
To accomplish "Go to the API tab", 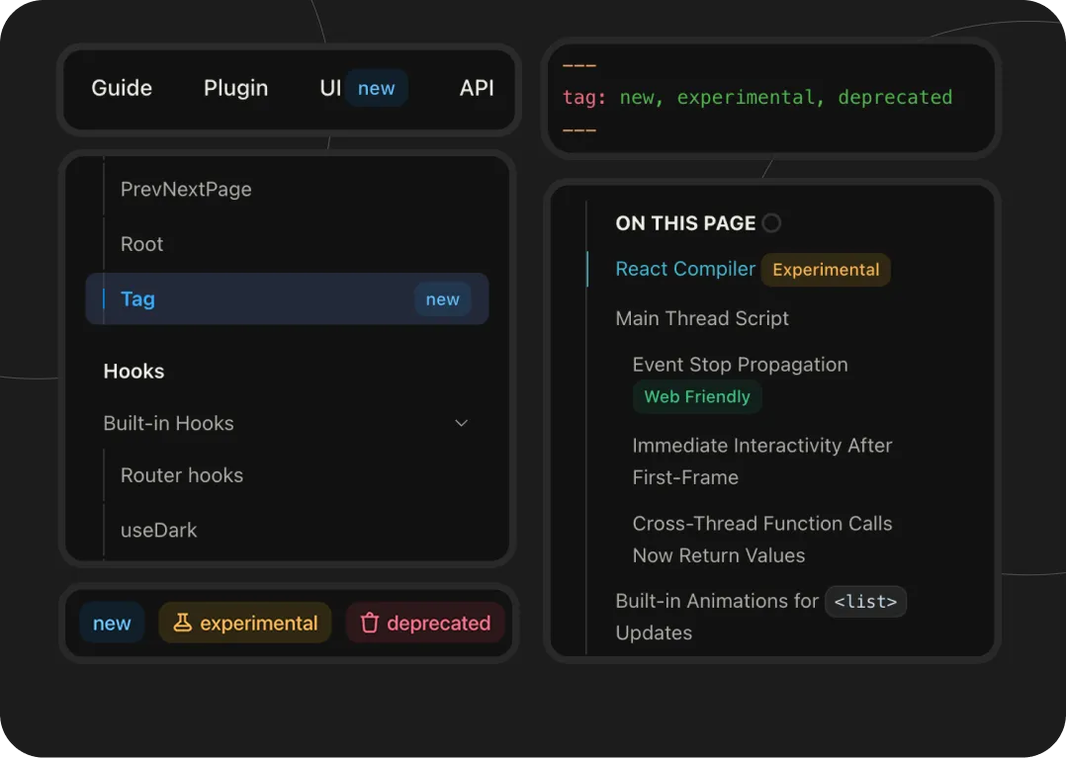I will [x=477, y=88].
